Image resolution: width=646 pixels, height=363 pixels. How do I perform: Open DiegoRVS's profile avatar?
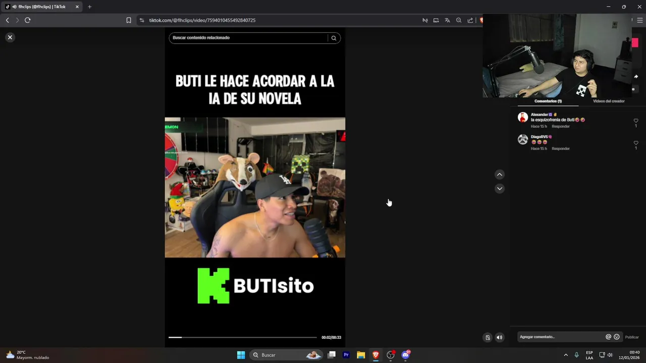[x=523, y=140]
